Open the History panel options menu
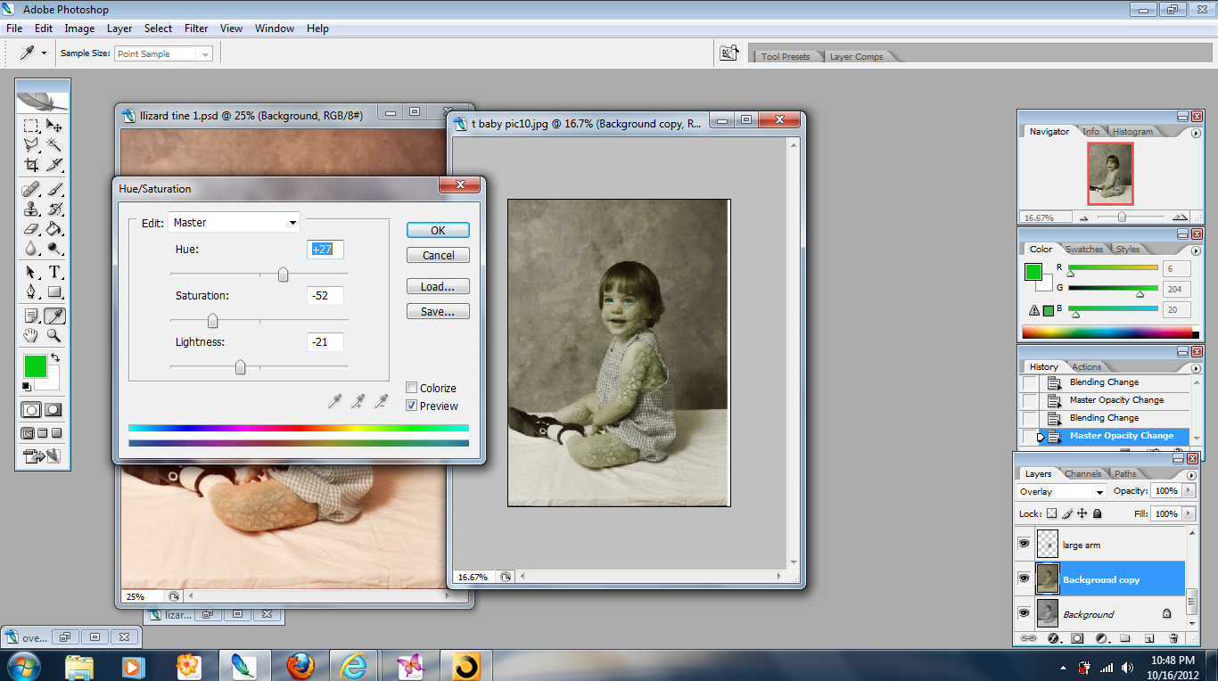Screen dimensions: 1218x681 pos(1196,368)
